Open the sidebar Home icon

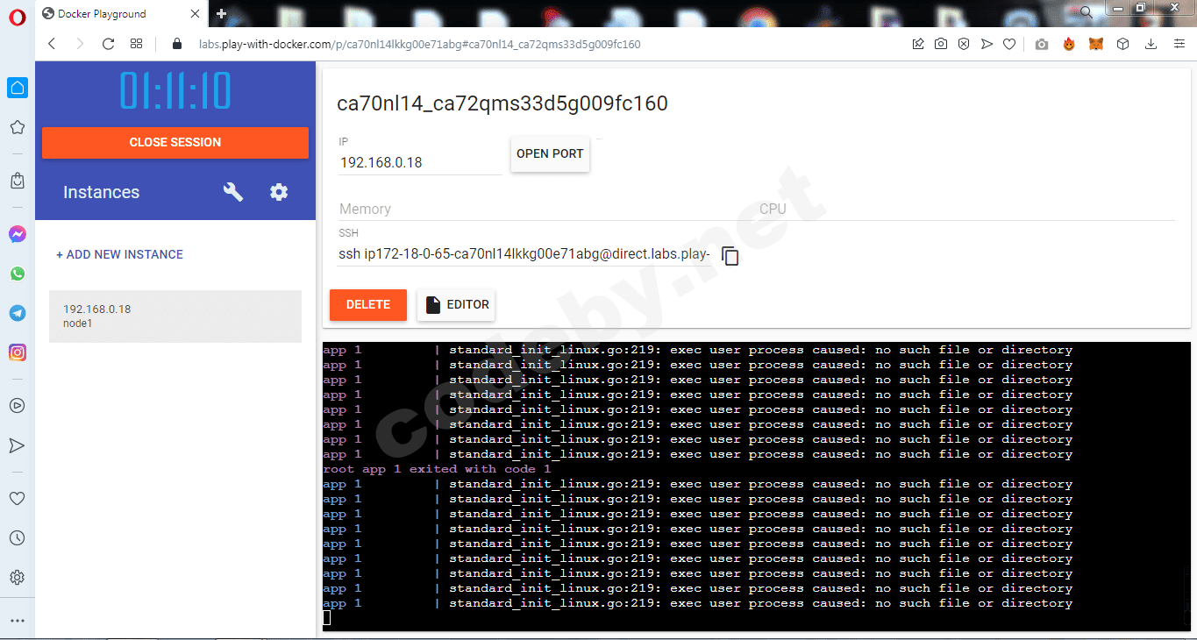(x=18, y=88)
